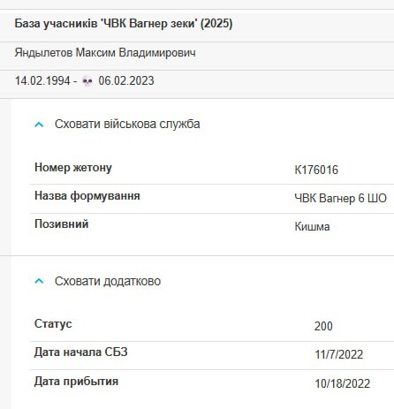Image resolution: width=394 pixels, height=409 pixels.
Task: Click 'Сховати додатково' label
Action: pyautogui.click(x=108, y=281)
